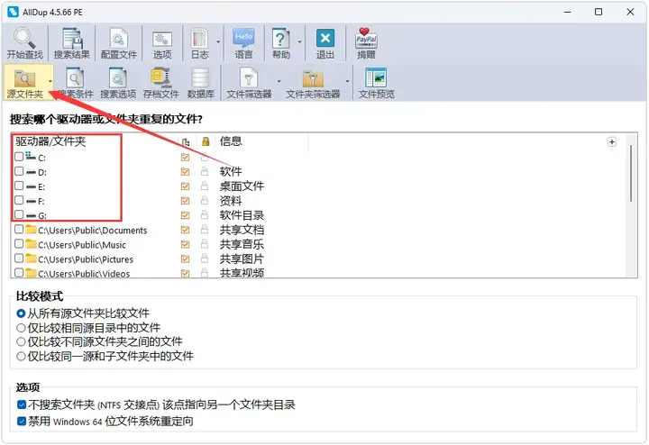Open the 配置文件 toolbar icon

(x=119, y=39)
